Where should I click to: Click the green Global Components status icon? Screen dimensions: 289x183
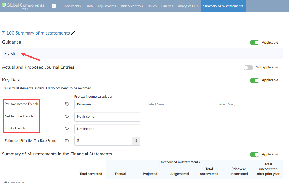[4, 5]
